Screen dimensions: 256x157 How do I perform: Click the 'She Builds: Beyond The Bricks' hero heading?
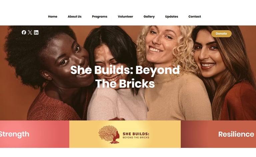click(x=125, y=77)
